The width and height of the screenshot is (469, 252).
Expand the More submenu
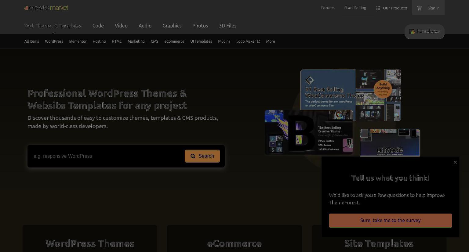coord(271,41)
